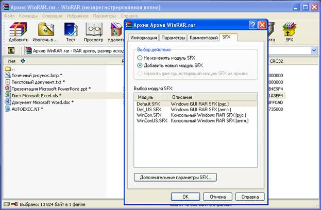This screenshot has height=210, width=321.
Task: Open the Операции menu
Action: (x=52, y=16)
